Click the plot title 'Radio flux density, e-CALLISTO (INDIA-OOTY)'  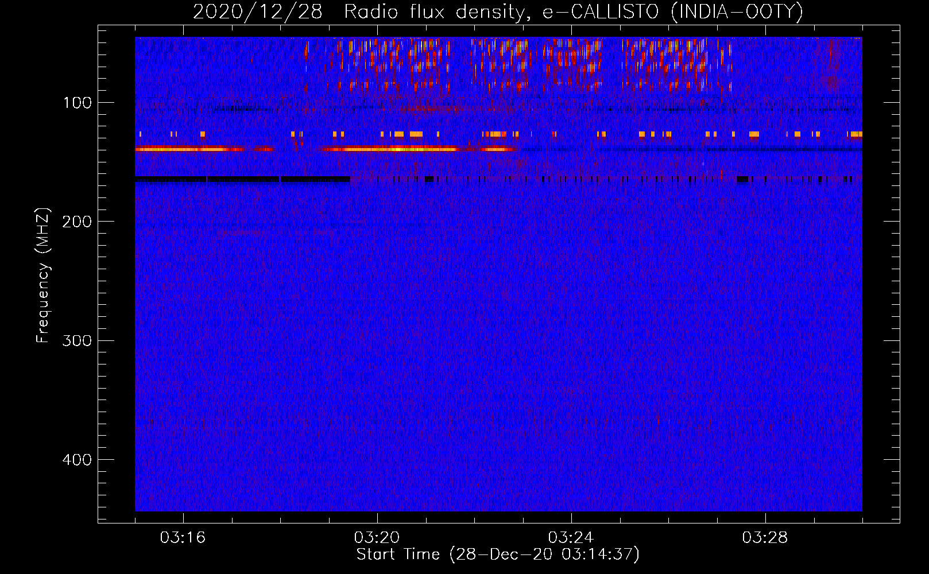pyautogui.click(x=573, y=12)
